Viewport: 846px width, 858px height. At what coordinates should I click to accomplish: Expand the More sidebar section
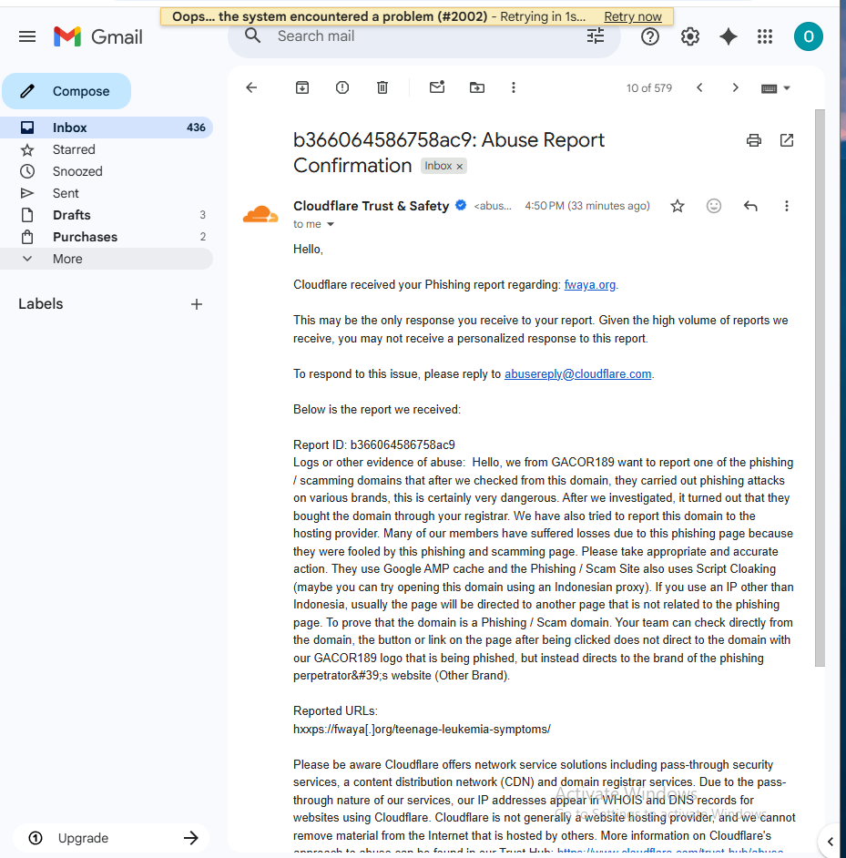pos(107,259)
